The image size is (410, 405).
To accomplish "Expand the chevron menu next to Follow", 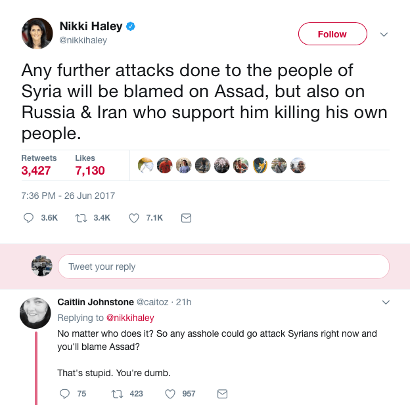I will pyautogui.click(x=384, y=34).
